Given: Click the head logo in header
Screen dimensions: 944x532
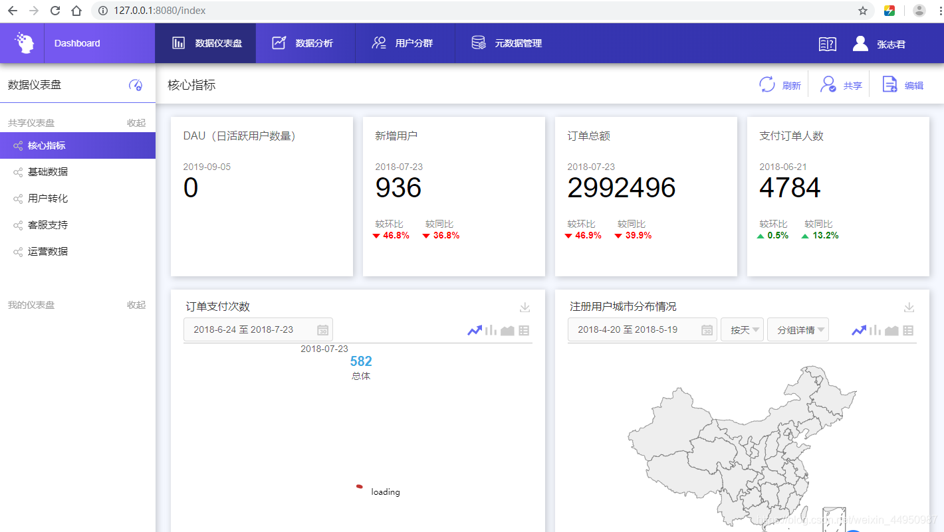Looking at the screenshot, I should coord(25,43).
